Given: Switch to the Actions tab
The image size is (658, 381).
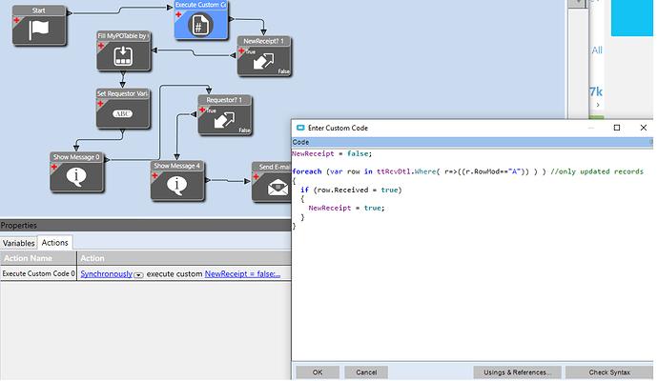Looking at the screenshot, I should click(55, 242).
